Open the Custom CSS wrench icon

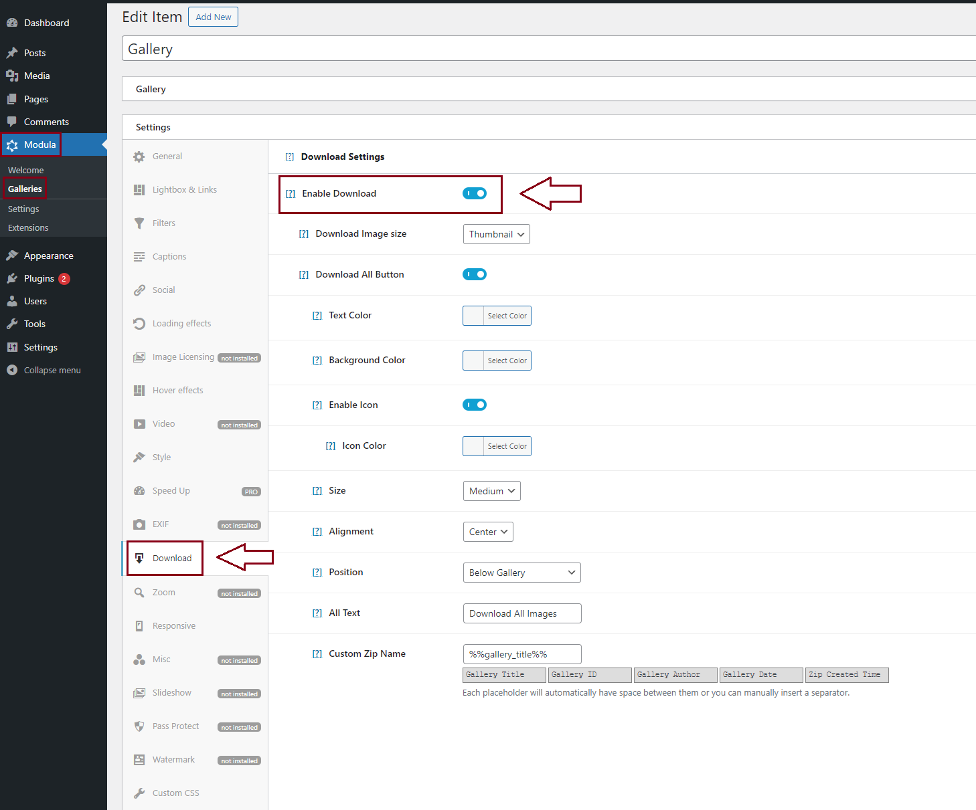pos(139,793)
